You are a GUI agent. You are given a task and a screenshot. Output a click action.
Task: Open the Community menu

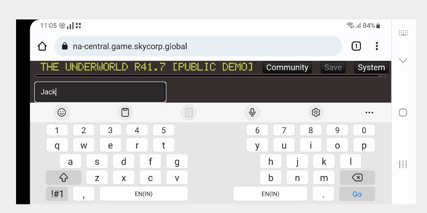[x=287, y=68]
